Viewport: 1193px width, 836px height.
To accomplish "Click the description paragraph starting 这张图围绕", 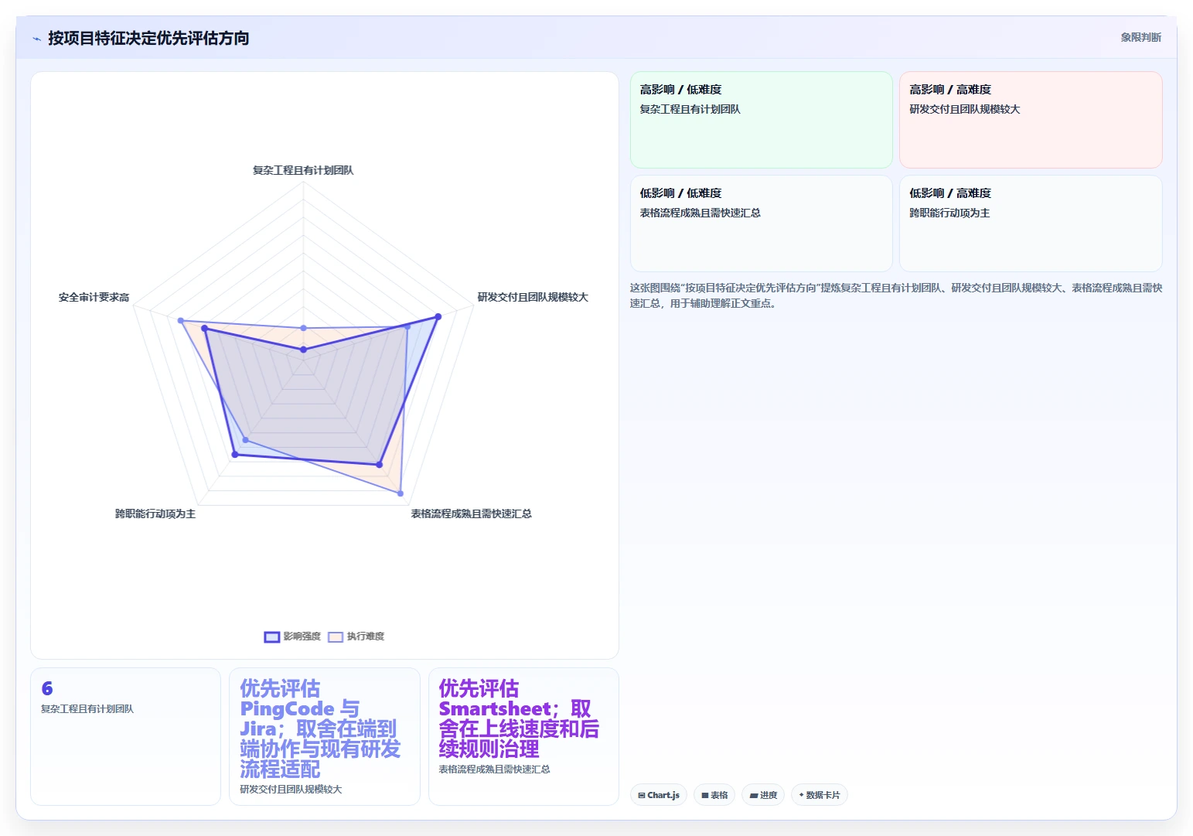I will click(896, 295).
